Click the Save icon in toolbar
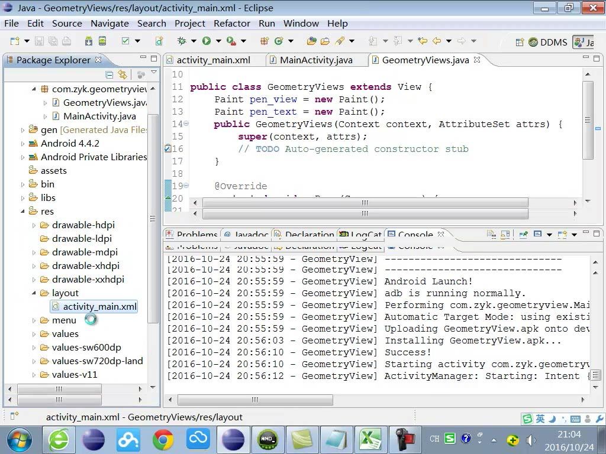 39,41
